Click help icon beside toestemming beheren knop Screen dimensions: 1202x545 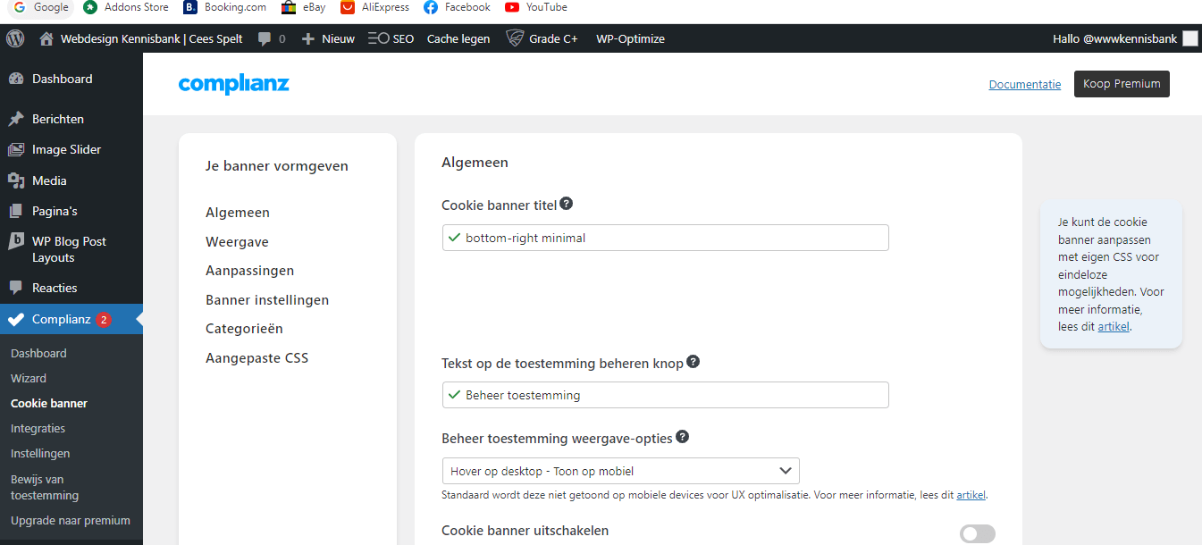point(693,363)
